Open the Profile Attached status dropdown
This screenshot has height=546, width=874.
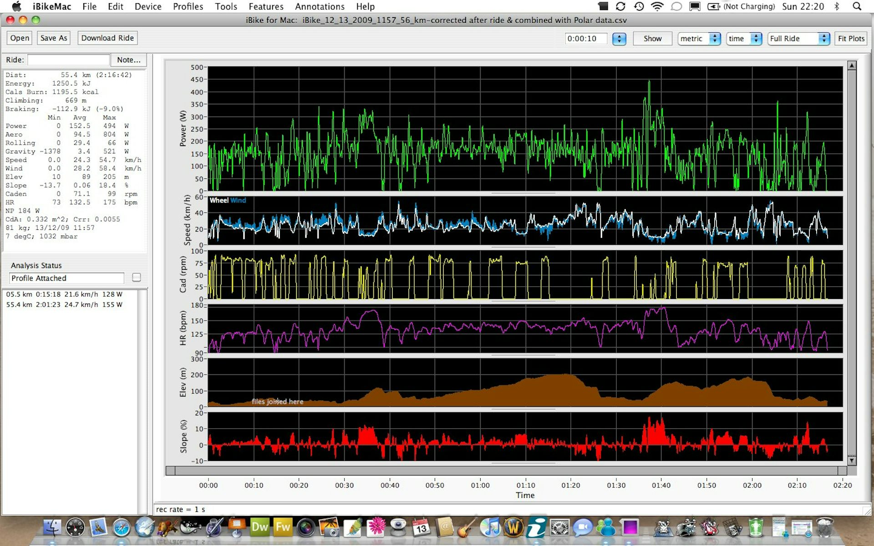pos(66,278)
